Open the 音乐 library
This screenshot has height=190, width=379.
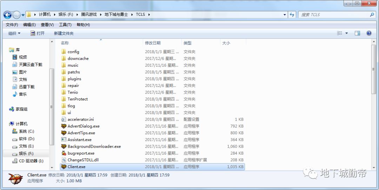click(x=20, y=94)
